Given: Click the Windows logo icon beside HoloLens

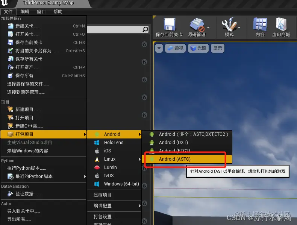Looking at the screenshot, I should tap(97, 143).
